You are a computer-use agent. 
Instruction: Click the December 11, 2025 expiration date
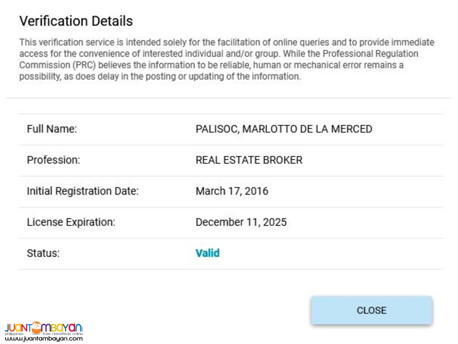241,222
